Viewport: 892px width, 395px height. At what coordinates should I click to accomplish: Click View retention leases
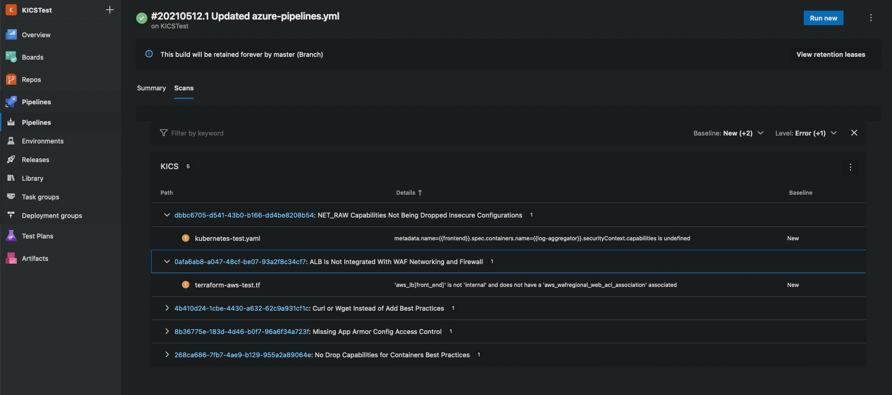[x=830, y=54]
